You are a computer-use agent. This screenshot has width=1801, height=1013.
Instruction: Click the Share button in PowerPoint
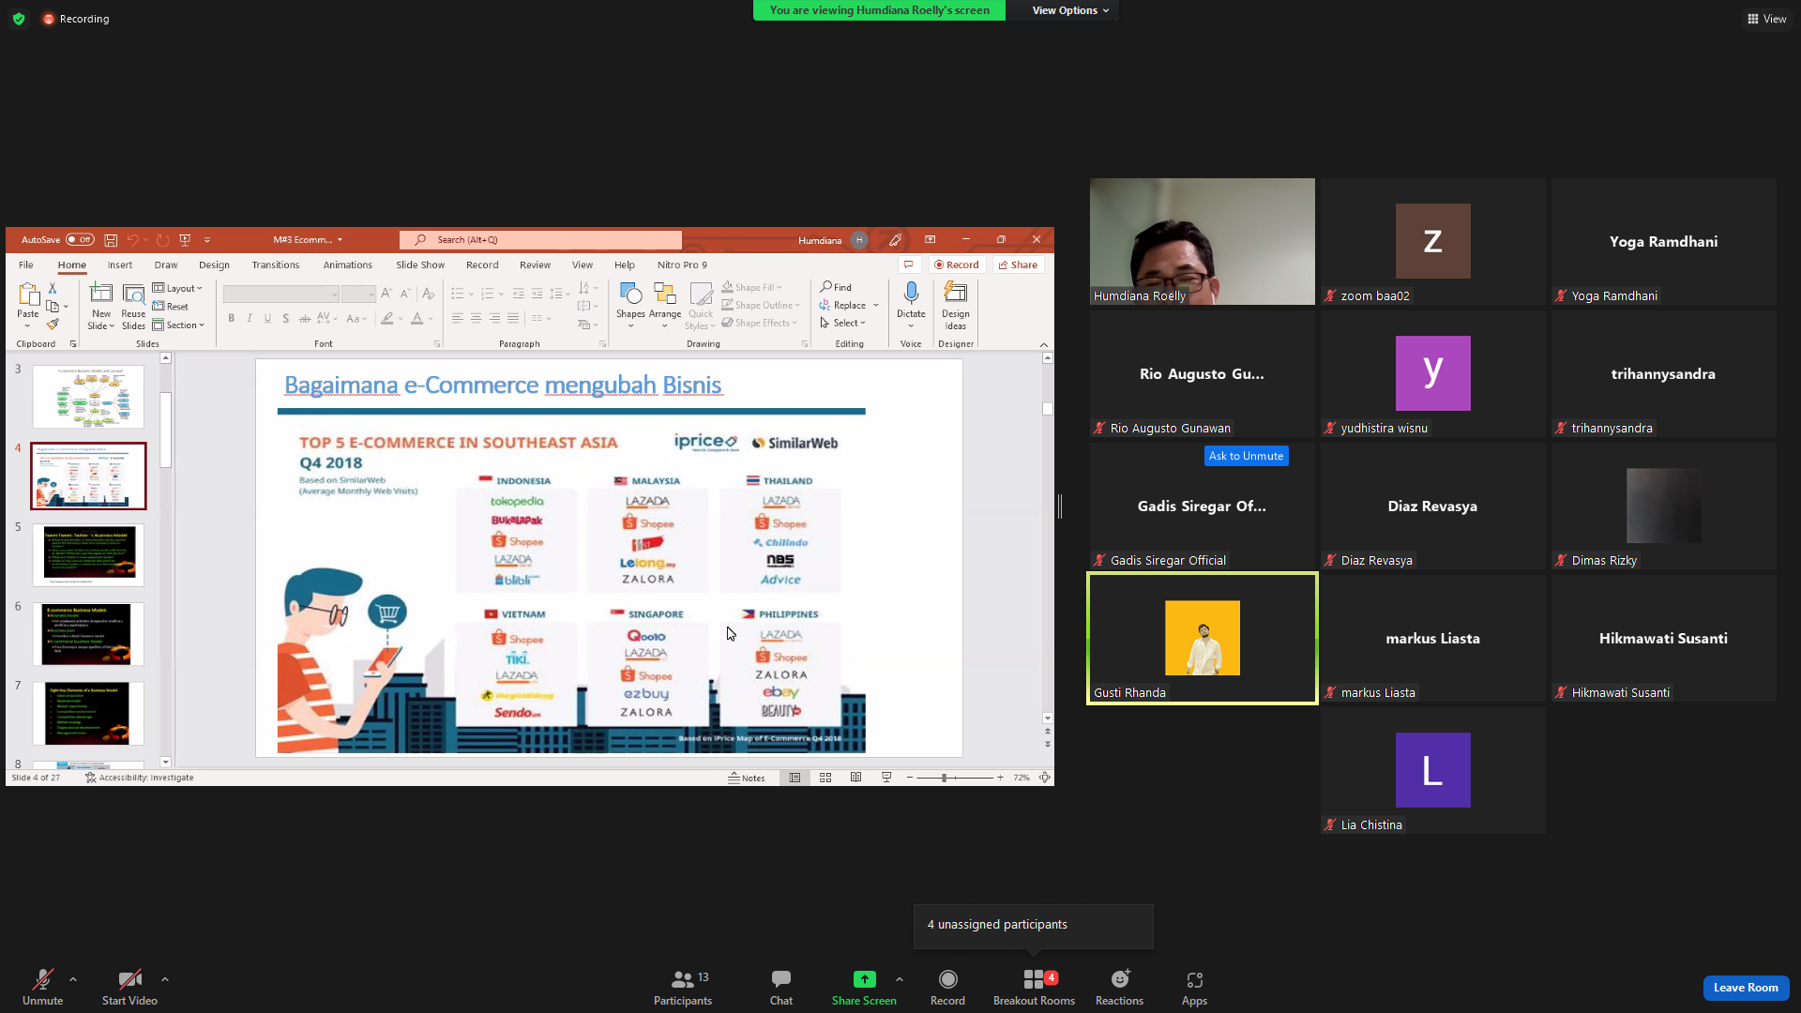click(1018, 265)
